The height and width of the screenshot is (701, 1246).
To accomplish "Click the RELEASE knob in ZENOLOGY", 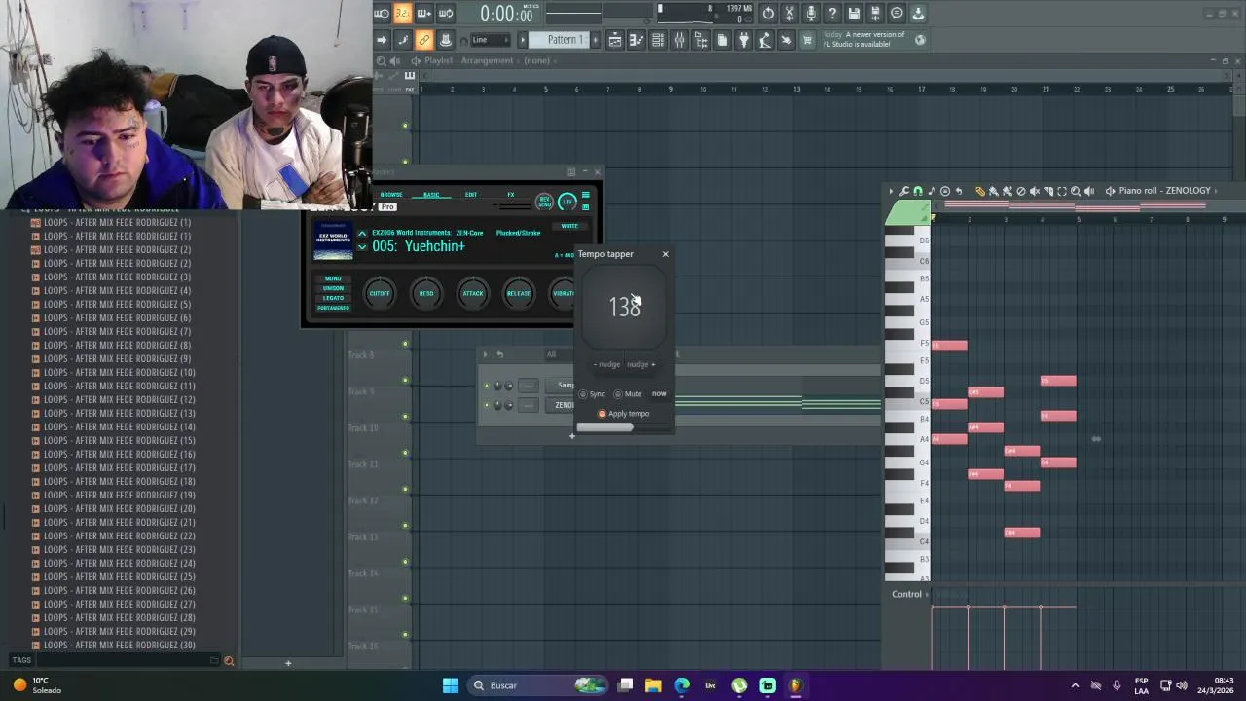I will click(519, 293).
